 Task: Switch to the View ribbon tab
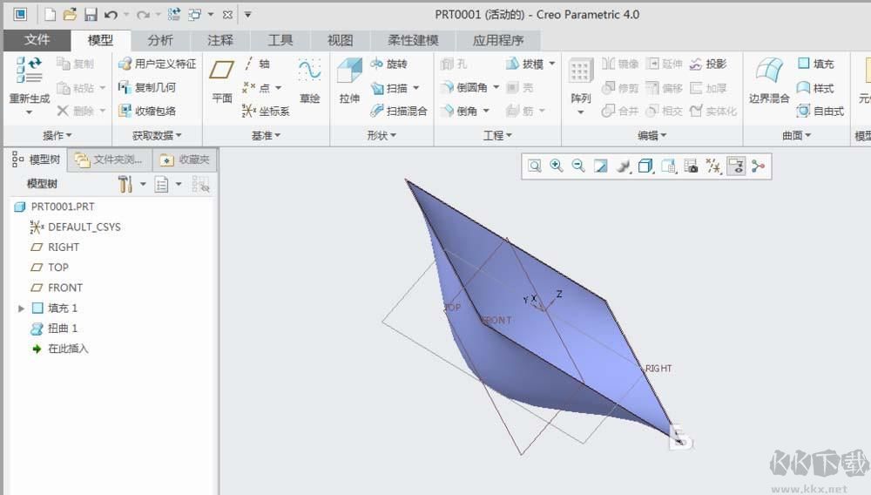point(340,40)
